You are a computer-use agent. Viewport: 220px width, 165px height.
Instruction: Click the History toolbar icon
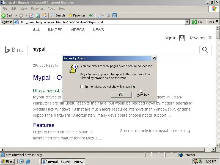(91, 15)
